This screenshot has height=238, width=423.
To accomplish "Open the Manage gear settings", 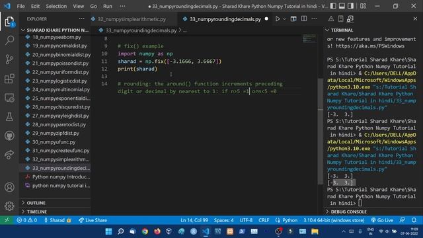I will coord(9,206).
